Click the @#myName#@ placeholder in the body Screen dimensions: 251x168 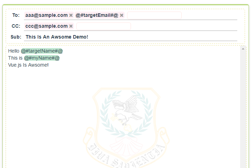click(42, 58)
